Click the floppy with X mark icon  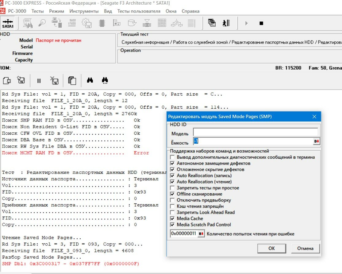54,80
